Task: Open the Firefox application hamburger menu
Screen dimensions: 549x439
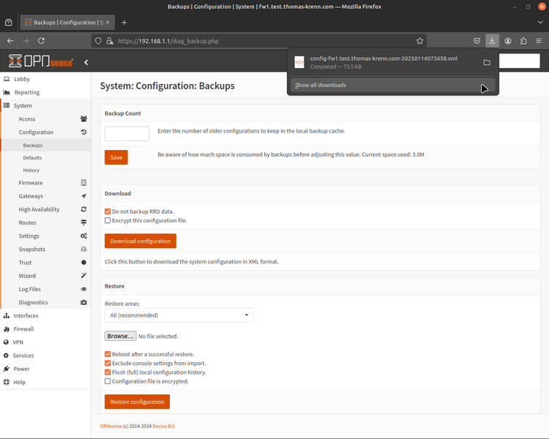Action: [x=539, y=41]
